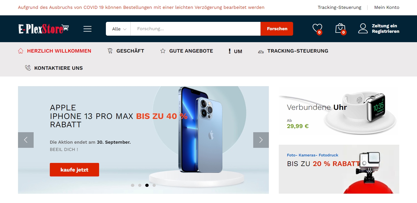Open the hamburger menu icon
Image resolution: width=417 pixels, height=203 pixels.
pyautogui.click(x=87, y=29)
